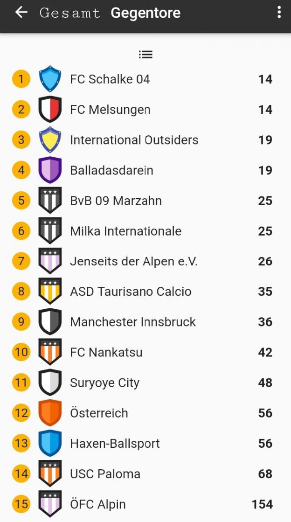Open the three-dot overflow menu

coord(279,13)
